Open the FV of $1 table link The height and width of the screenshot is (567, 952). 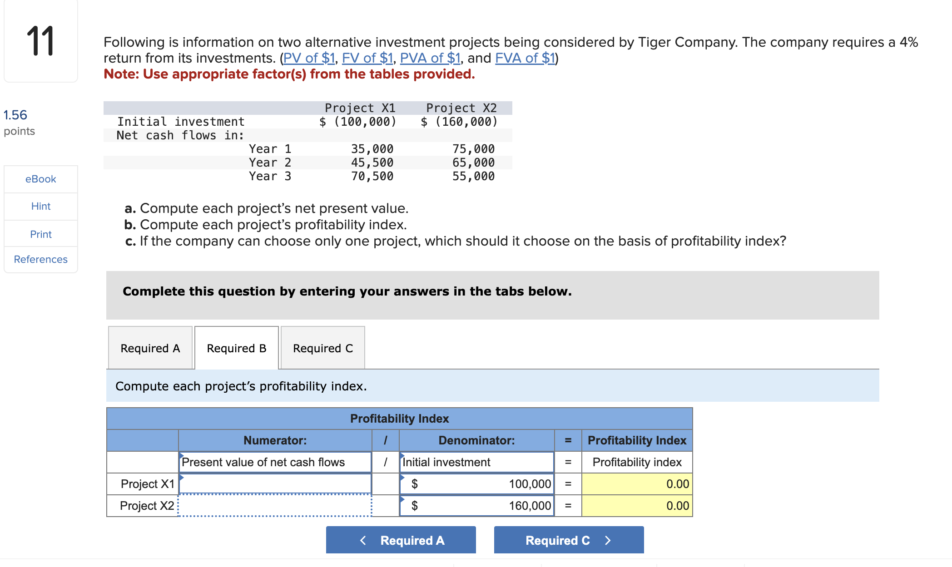point(367,58)
